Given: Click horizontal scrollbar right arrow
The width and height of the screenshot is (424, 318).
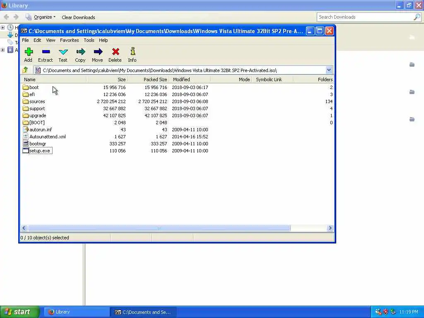Looking at the screenshot, I should point(330,228).
